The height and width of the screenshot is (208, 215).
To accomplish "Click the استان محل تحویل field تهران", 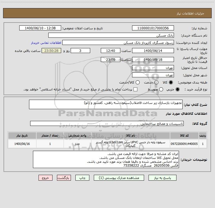I will [x=153, y=68].
